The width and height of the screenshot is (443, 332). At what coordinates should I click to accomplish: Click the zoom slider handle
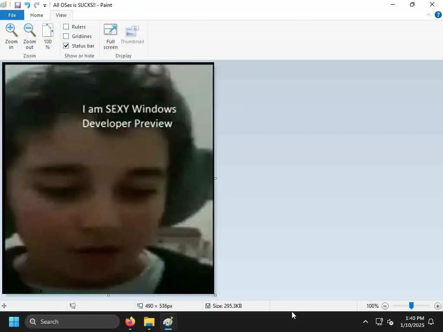tap(411, 306)
